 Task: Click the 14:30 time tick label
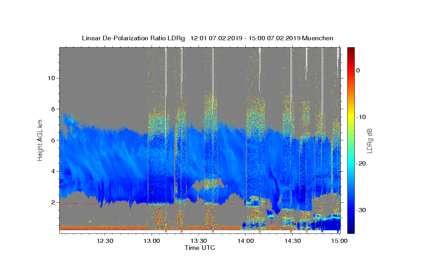tap(293, 241)
